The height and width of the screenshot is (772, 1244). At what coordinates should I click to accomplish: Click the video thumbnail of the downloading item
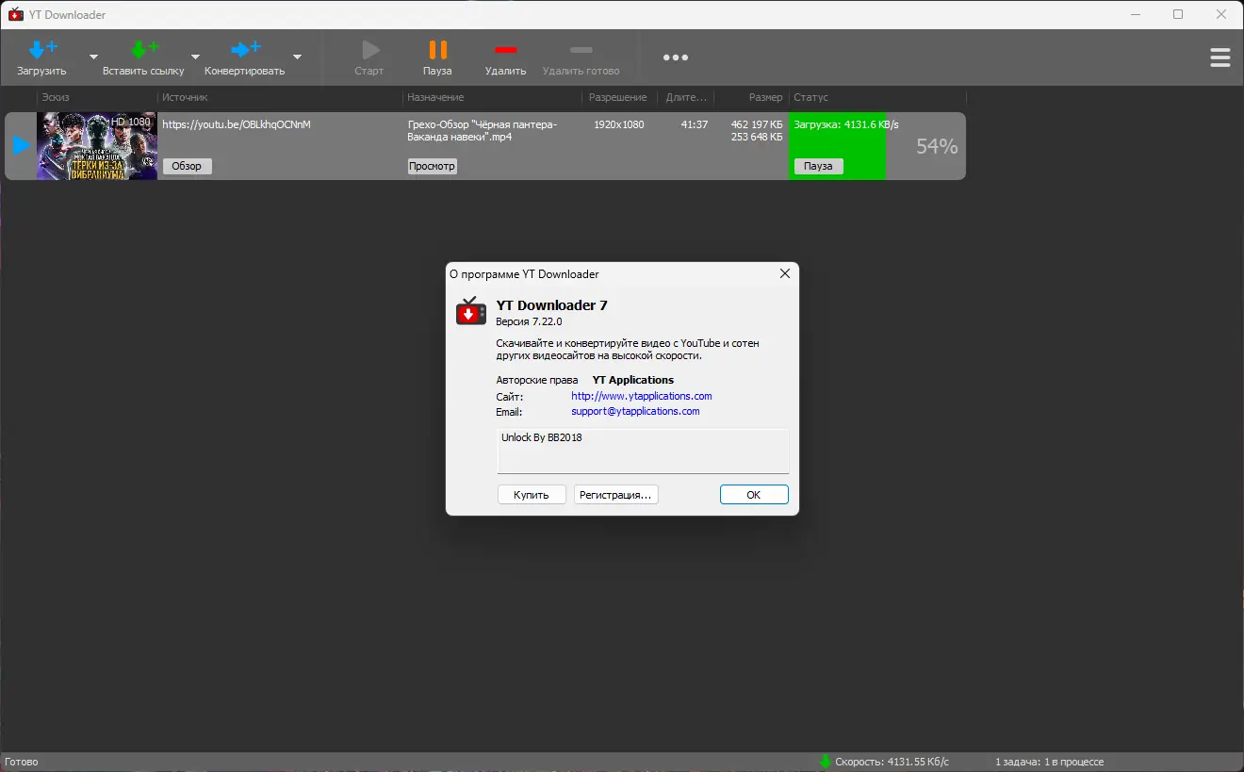pos(96,146)
